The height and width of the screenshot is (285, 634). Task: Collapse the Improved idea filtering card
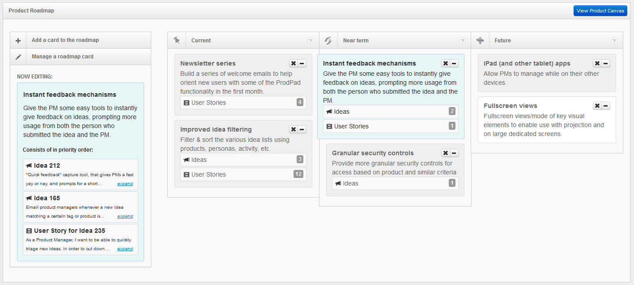coord(302,129)
